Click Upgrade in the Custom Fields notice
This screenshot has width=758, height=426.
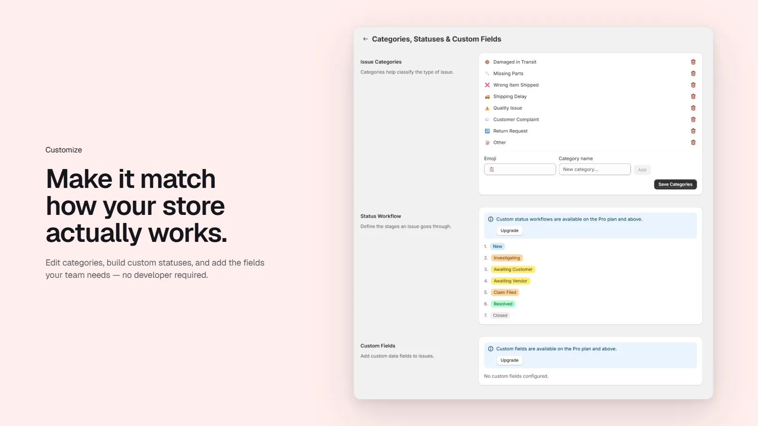pos(509,360)
